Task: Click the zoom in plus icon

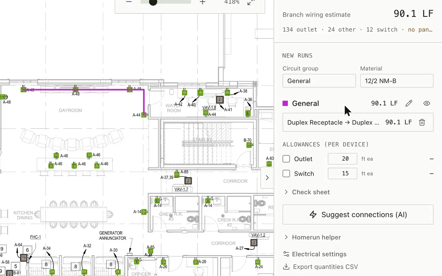Action: coord(202,2)
